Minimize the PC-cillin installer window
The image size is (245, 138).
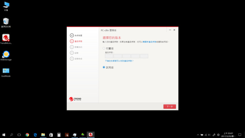pyautogui.click(x=170, y=30)
